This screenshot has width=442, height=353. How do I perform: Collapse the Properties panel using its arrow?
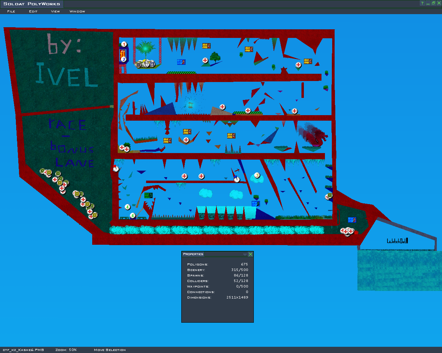tap(245, 254)
